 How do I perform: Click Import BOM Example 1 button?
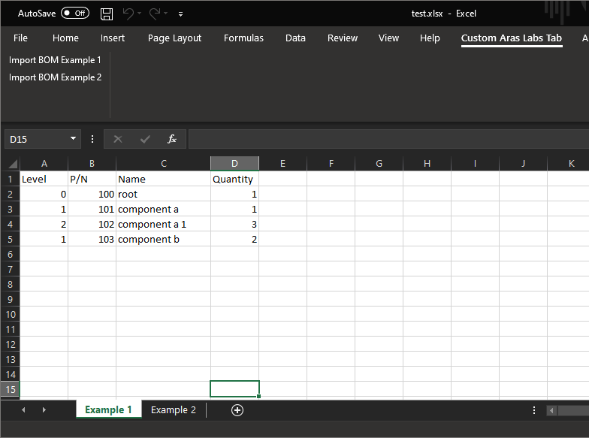pos(55,60)
